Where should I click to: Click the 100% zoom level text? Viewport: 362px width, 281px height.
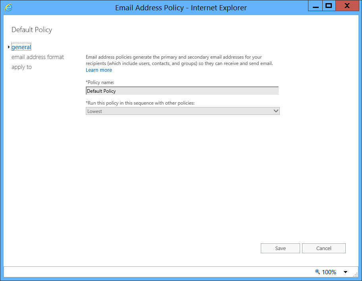(329, 272)
